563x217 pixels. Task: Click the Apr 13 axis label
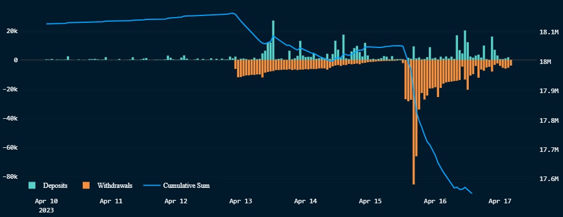(240, 202)
